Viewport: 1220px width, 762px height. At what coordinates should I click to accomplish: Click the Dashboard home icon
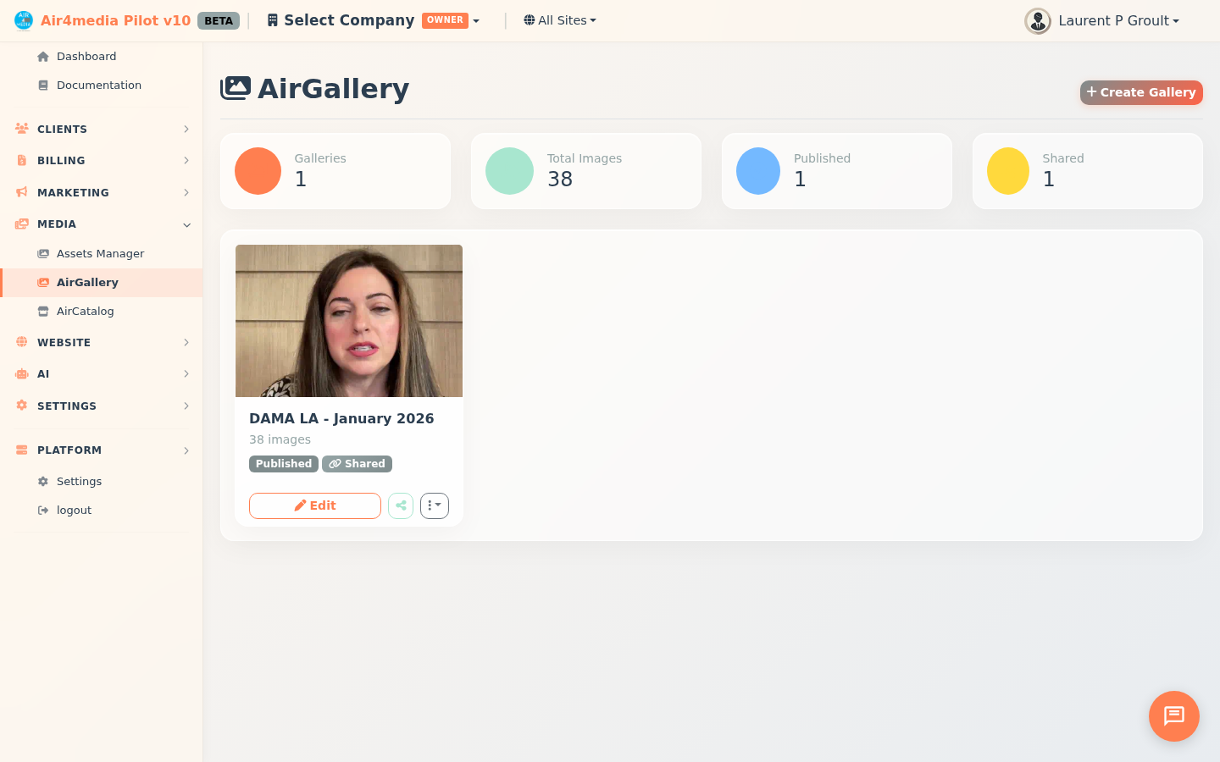(42, 56)
